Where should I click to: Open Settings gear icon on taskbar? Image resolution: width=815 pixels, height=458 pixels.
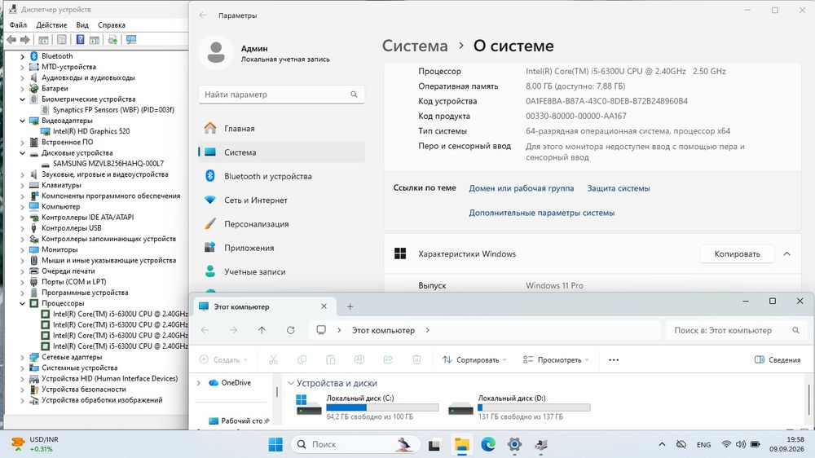tap(514, 444)
